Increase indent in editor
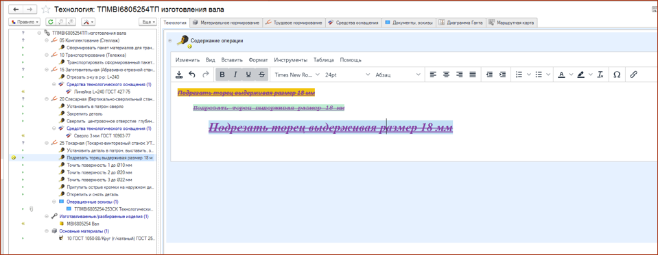 coord(502,75)
